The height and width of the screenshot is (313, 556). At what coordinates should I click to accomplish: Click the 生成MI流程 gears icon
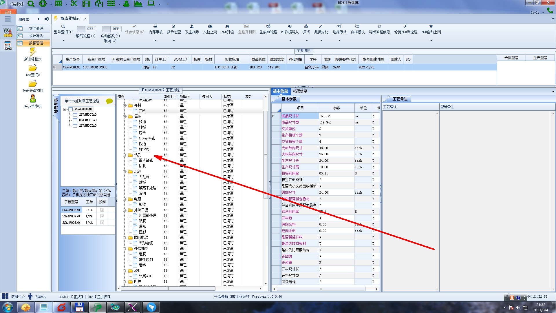[x=268, y=26]
